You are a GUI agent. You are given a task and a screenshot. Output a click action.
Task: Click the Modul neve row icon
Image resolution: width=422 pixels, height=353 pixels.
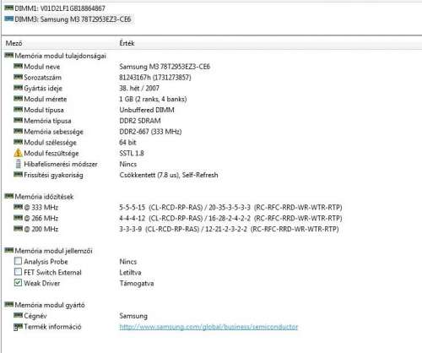tap(18, 67)
